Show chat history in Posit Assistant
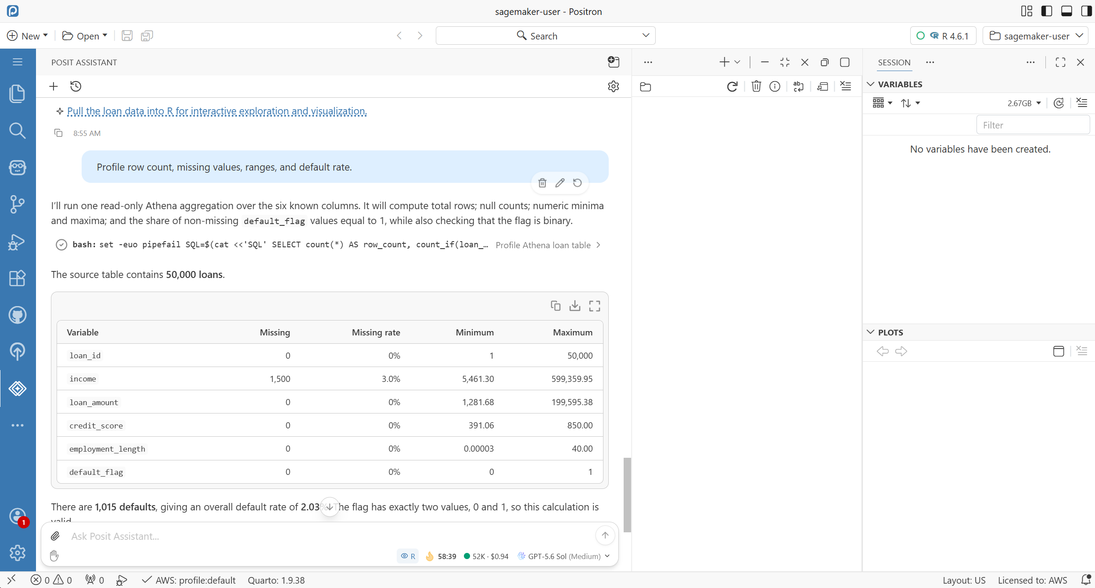 click(x=76, y=86)
